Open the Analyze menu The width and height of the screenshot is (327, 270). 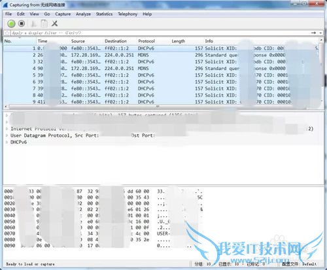83,14
